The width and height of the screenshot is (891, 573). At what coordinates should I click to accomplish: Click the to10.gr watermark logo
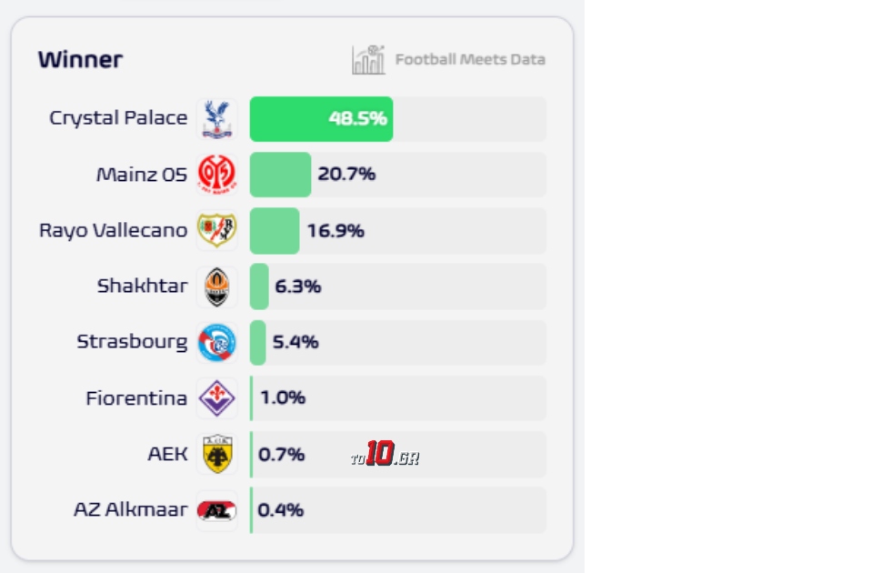(385, 455)
